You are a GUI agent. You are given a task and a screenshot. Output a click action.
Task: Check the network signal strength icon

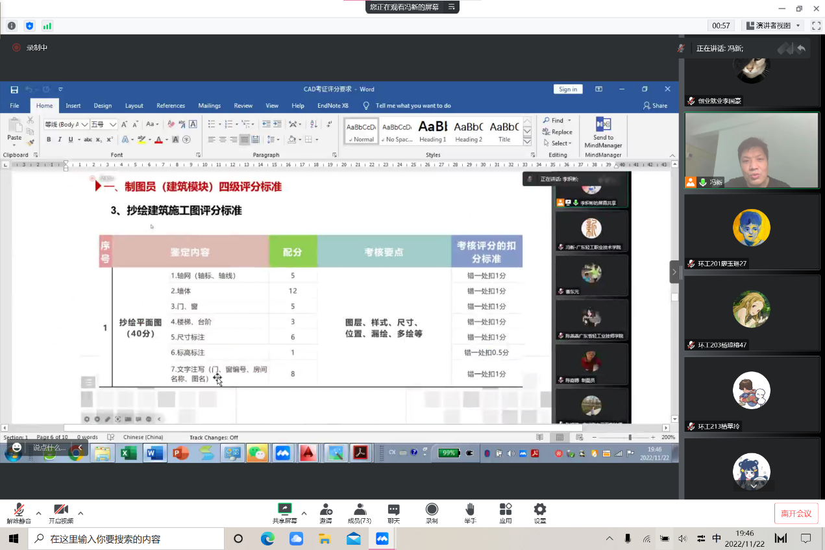point(47,26)
